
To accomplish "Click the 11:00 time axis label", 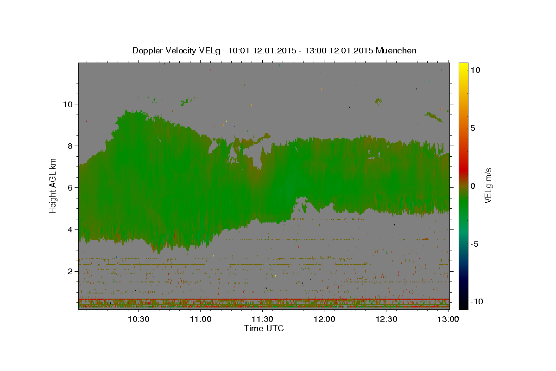I will click(x=202, y=319).
